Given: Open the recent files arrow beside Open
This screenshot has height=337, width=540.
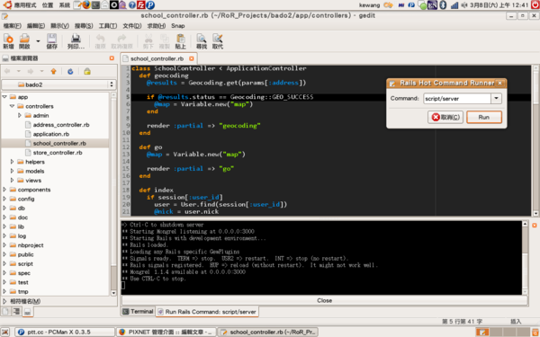Looking at the screenshot, I should coord(38,41).
